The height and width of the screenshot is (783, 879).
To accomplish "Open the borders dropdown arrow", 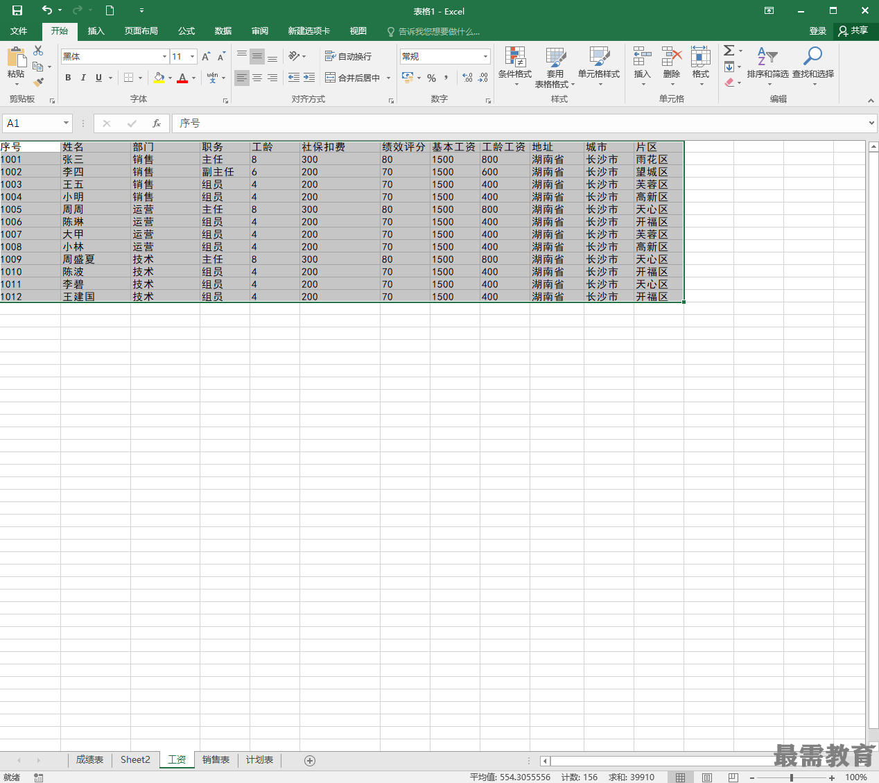I will [x=140, y=78].
